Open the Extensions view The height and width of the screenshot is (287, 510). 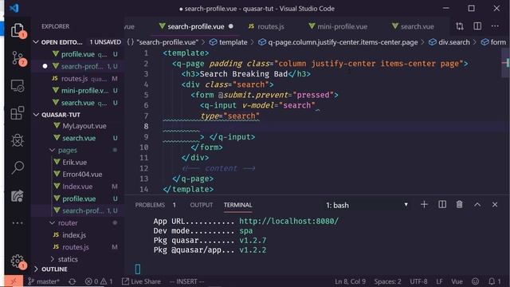coord(18,113)
